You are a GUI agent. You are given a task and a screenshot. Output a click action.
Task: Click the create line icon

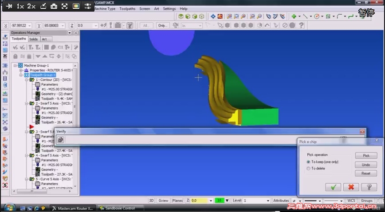coord(305,16)
